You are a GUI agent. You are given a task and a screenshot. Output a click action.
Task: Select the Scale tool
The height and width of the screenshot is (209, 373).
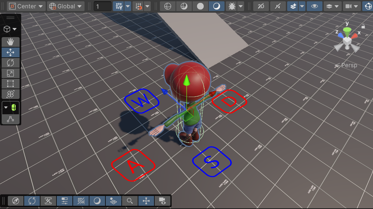[10, 73]
